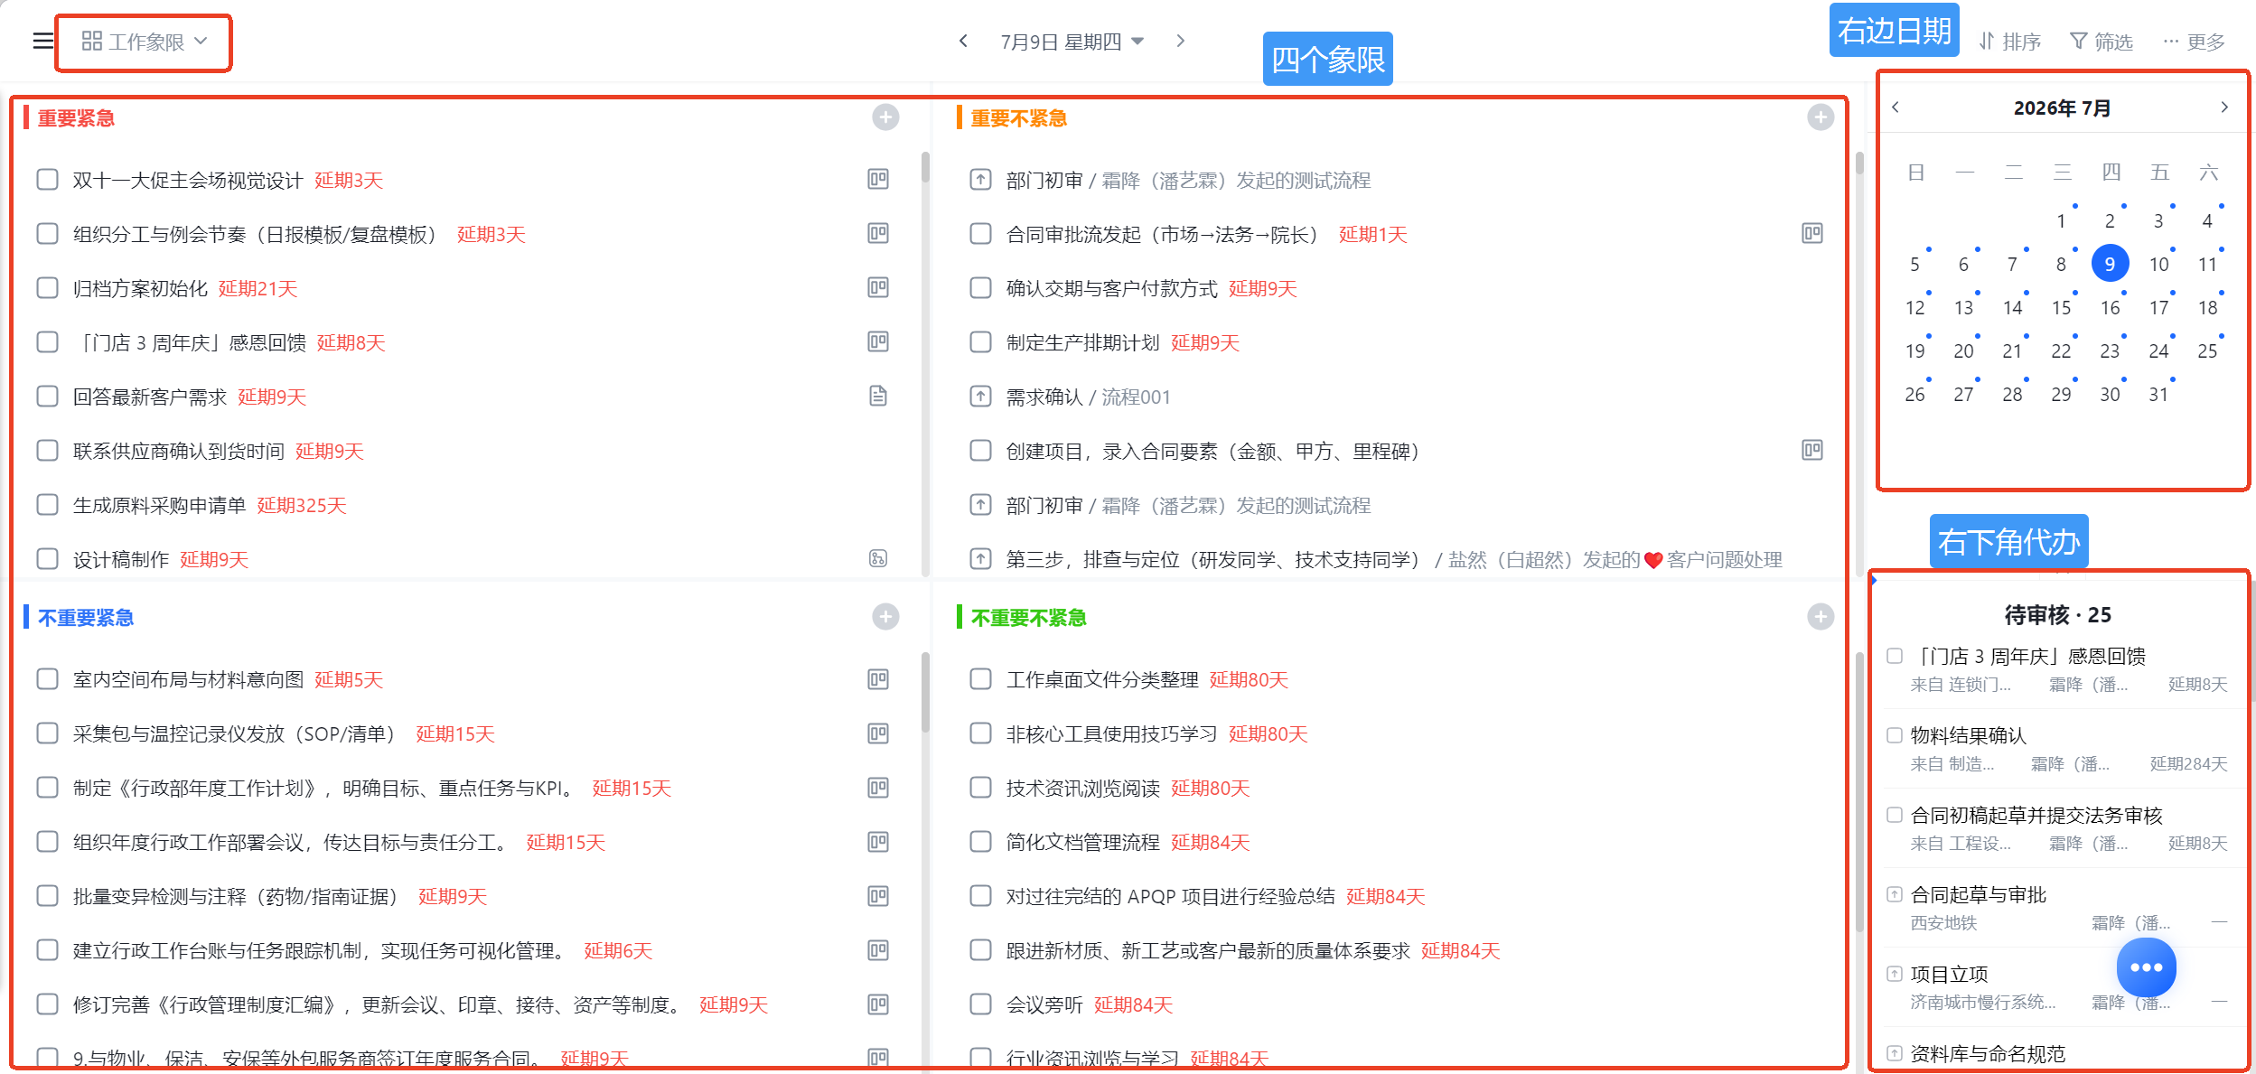2256x1074 pixels.
Task: Open board icon for 建立行政工作台账
Action: click(878, 950)
